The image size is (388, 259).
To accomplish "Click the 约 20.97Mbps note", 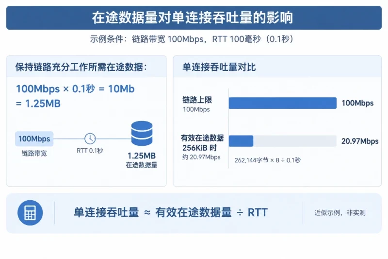I will (201, 157).
